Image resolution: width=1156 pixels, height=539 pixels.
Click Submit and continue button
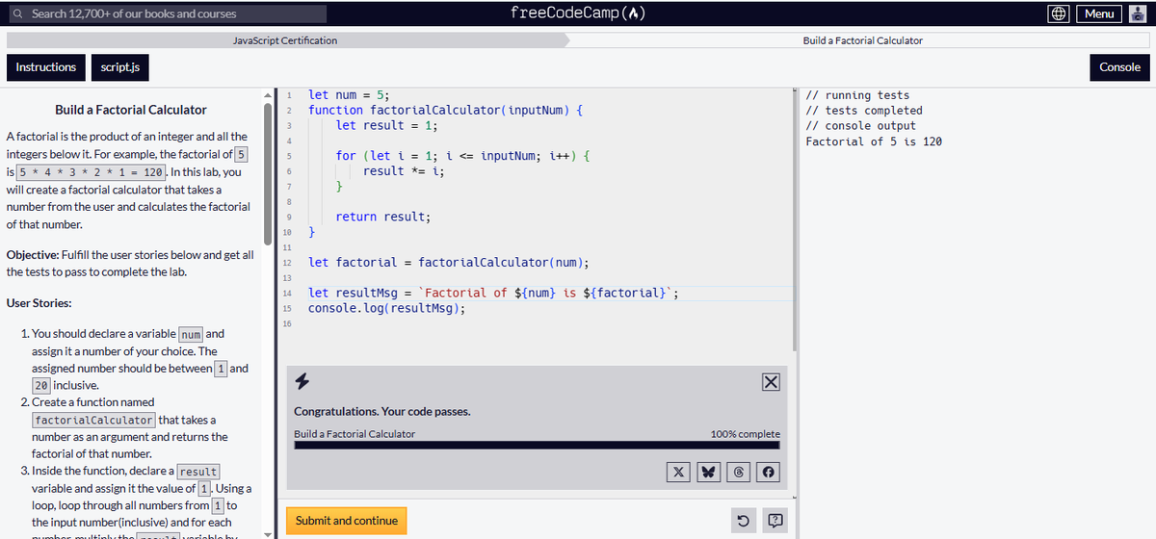point(347,521)
